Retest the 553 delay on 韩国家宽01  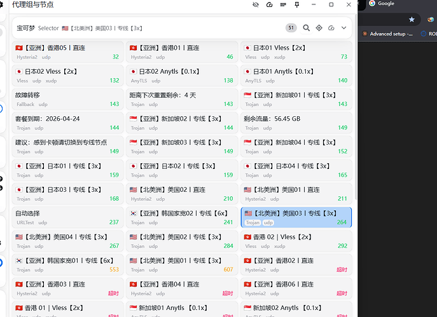(114, 269)
